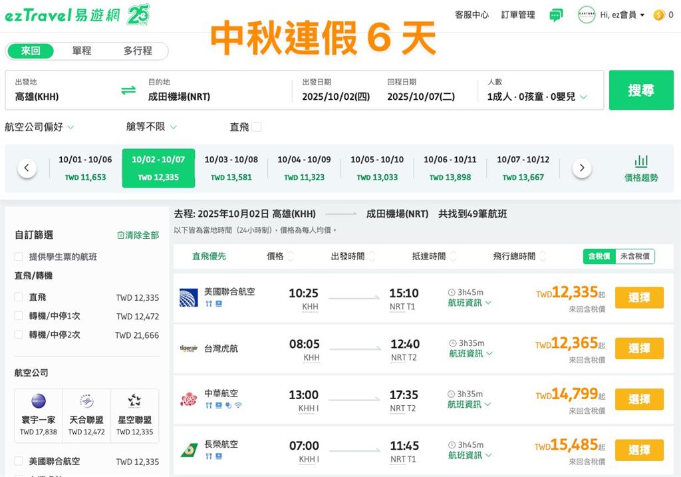Image resolution: width=681 pixels, height=477 pixels.
Task: Sort by 出發時間 using sort arrows
Action: click(372, 256)
